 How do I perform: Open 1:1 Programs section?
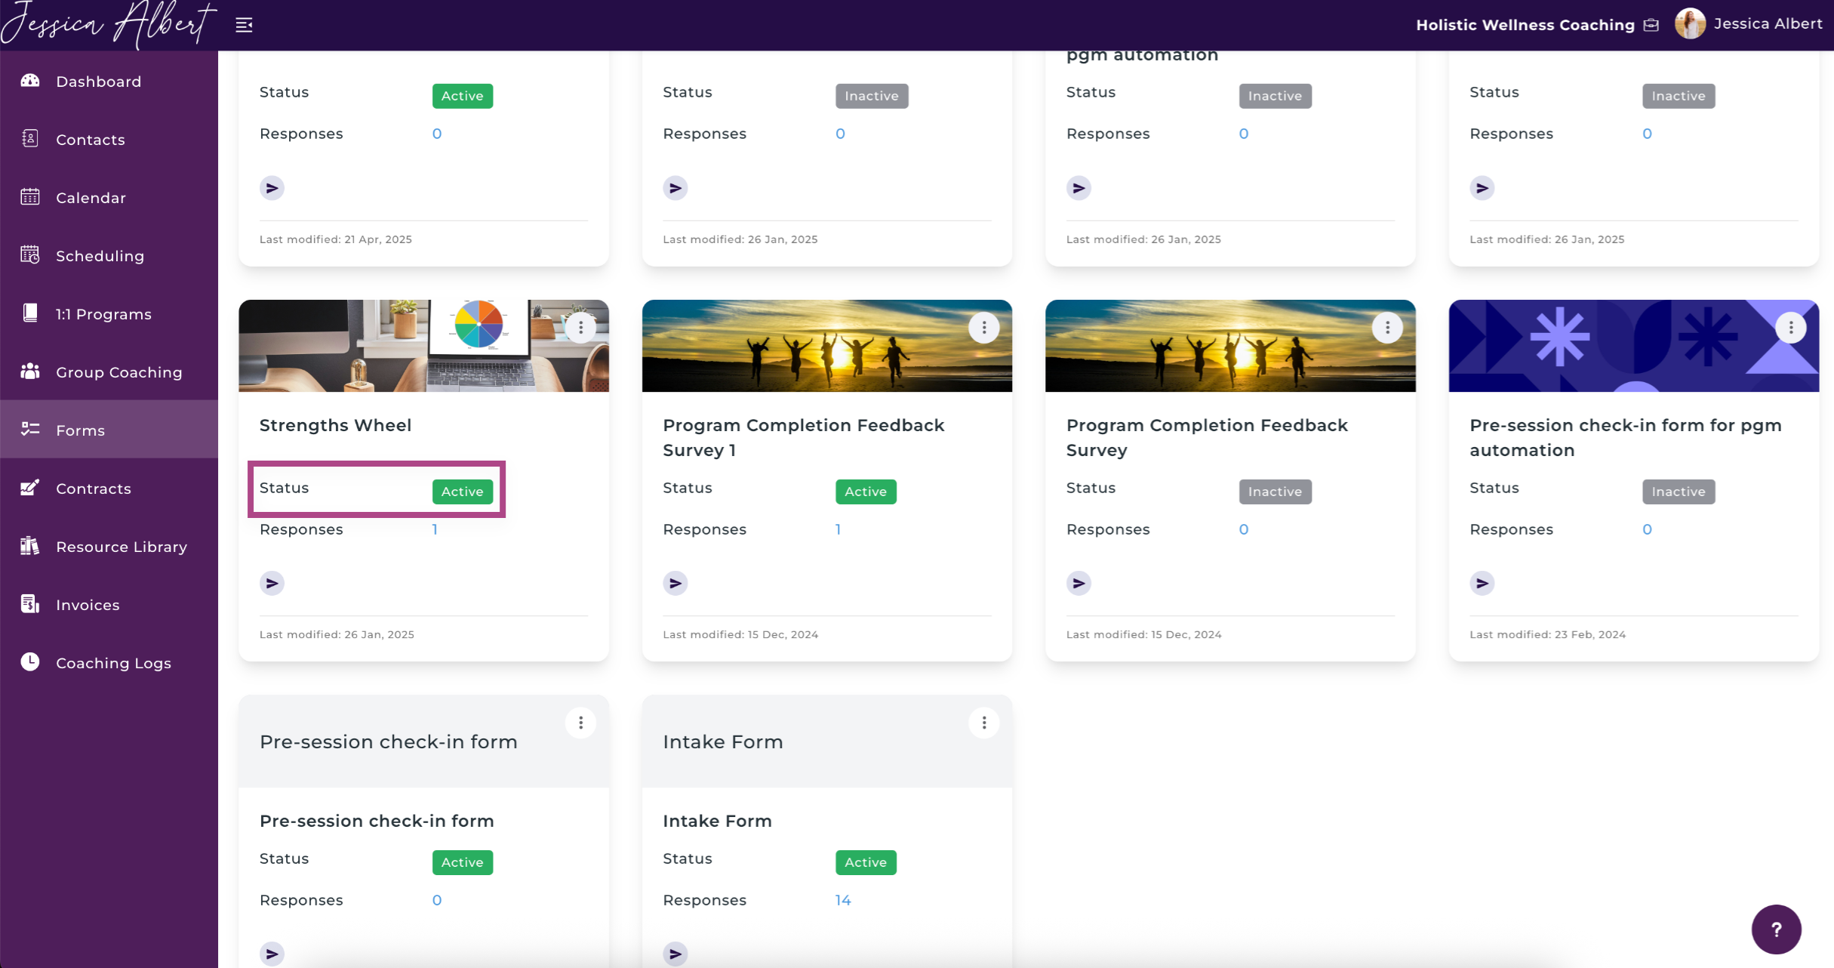[x=109, y=313]
